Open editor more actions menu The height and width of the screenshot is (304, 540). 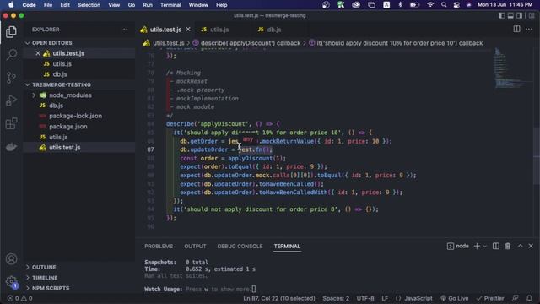(x=529, y=30)
